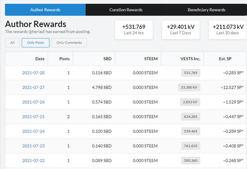Click the 500.360 VESTS badge
This screenshot has width=247, height=169.
coord(191,161)
